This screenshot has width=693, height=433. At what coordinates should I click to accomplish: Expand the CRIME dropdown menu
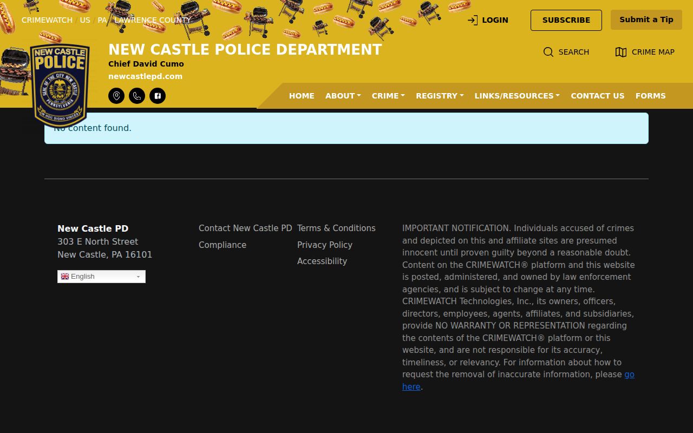[388, 96]
